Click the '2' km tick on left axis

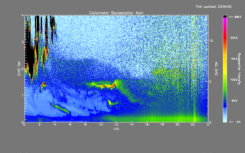[x=23, y=69]
